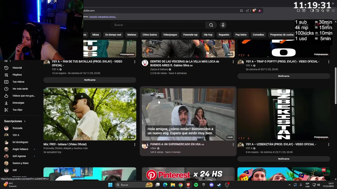The width and height of the screenshot is (337, 189).
Task: Open Leo AI sparkle icon
Action: tap(323, 10)
